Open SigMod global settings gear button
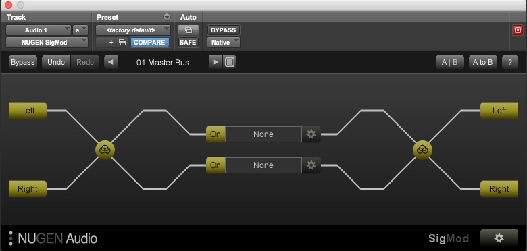This screenshot has height=251, width=527. 499,238
